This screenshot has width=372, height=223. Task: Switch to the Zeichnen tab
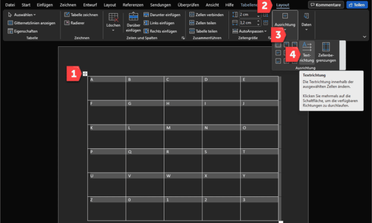68,5
